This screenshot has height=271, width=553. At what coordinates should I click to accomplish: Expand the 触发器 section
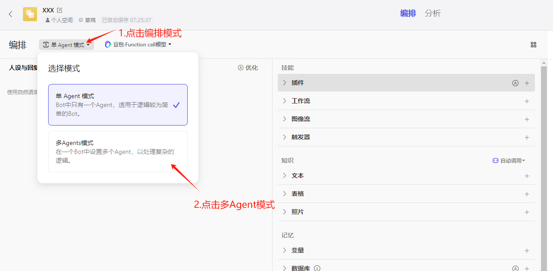click(284, 137)
